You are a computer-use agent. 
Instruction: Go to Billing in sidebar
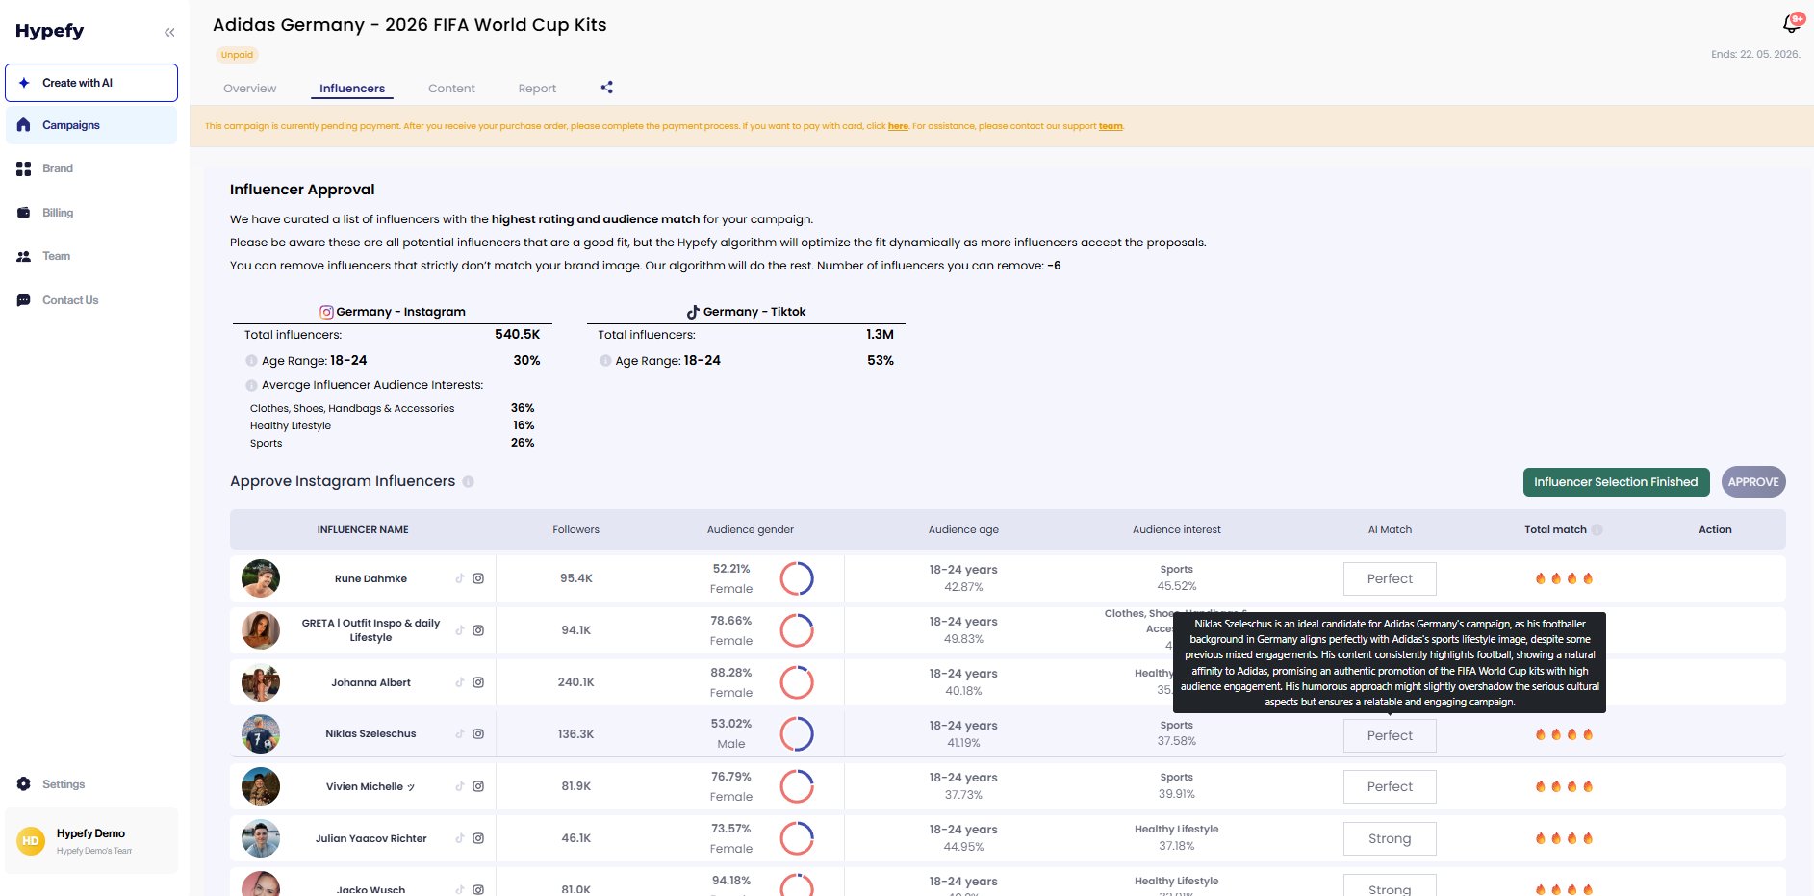91,213
